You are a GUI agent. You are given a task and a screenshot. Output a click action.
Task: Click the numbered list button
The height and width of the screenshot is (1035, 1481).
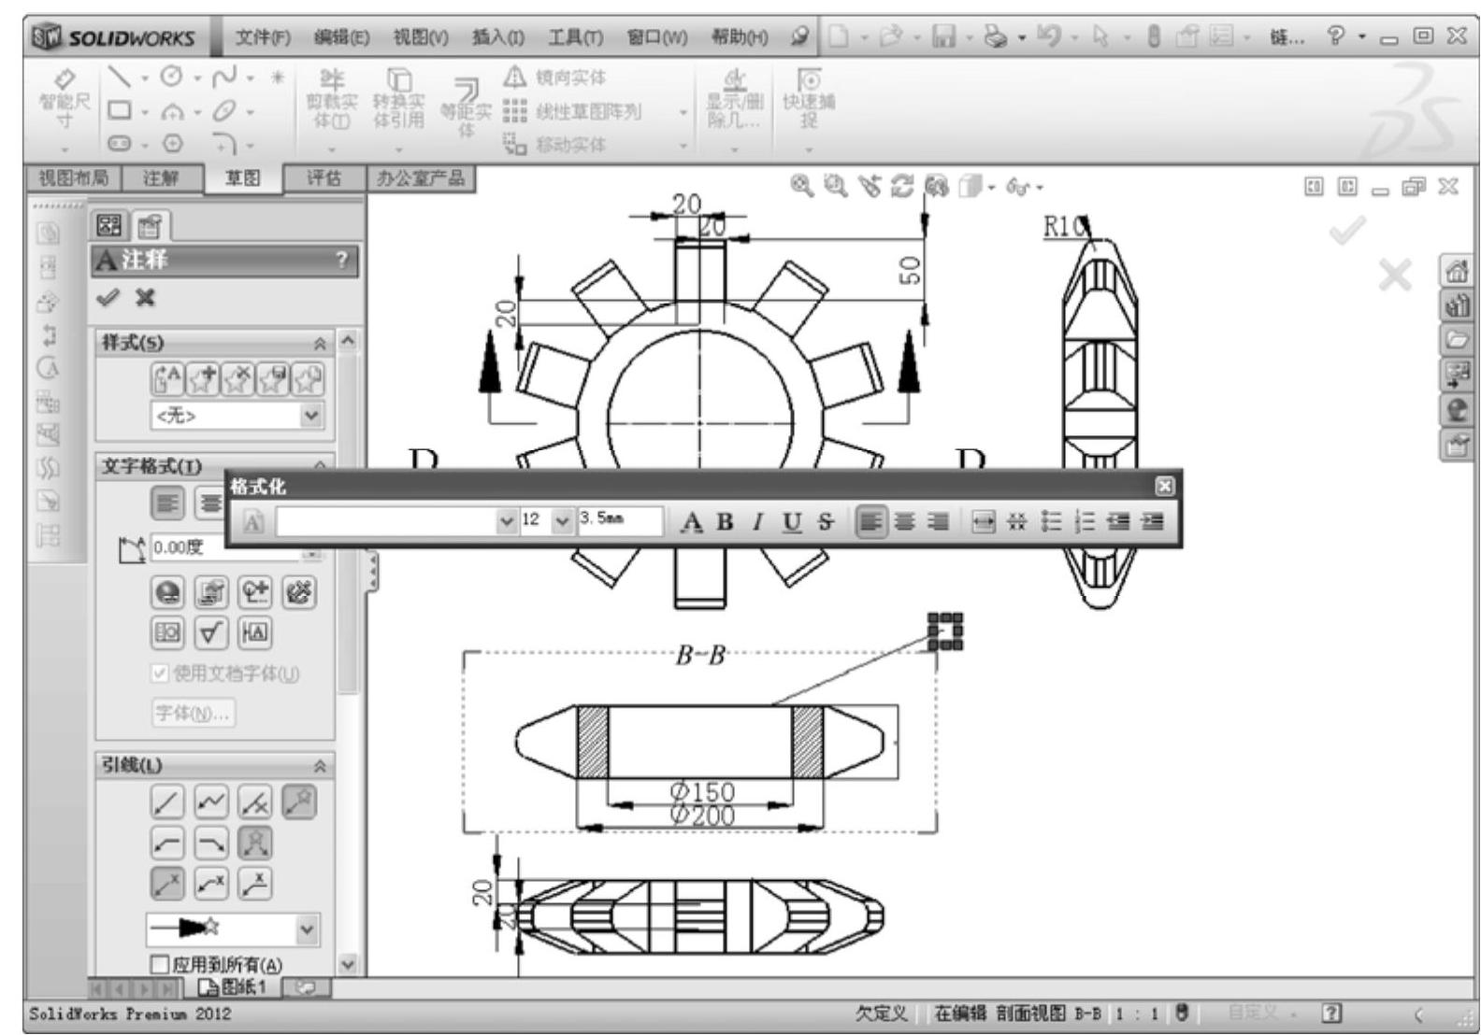click(x=1085, y=522)
